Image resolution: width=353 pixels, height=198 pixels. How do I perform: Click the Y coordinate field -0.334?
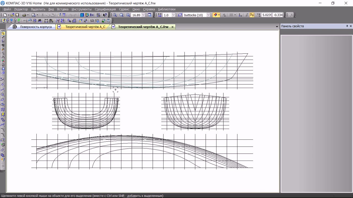click(278, 15)
